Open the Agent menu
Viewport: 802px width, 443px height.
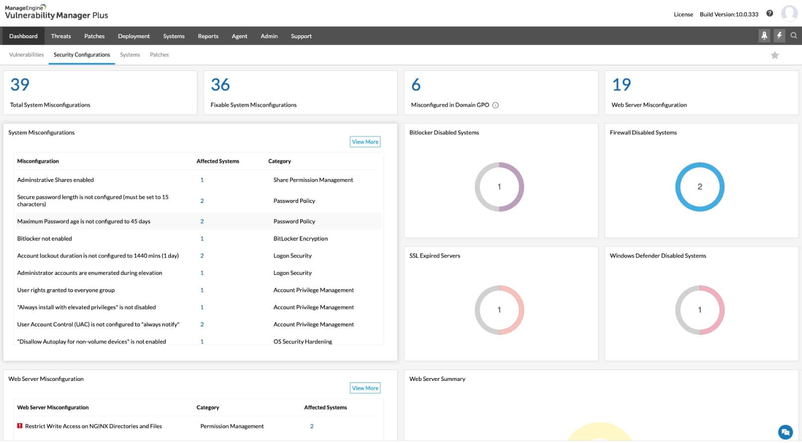tap(239, 36)
